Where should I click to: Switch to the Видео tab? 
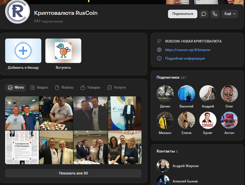point(39,87)
